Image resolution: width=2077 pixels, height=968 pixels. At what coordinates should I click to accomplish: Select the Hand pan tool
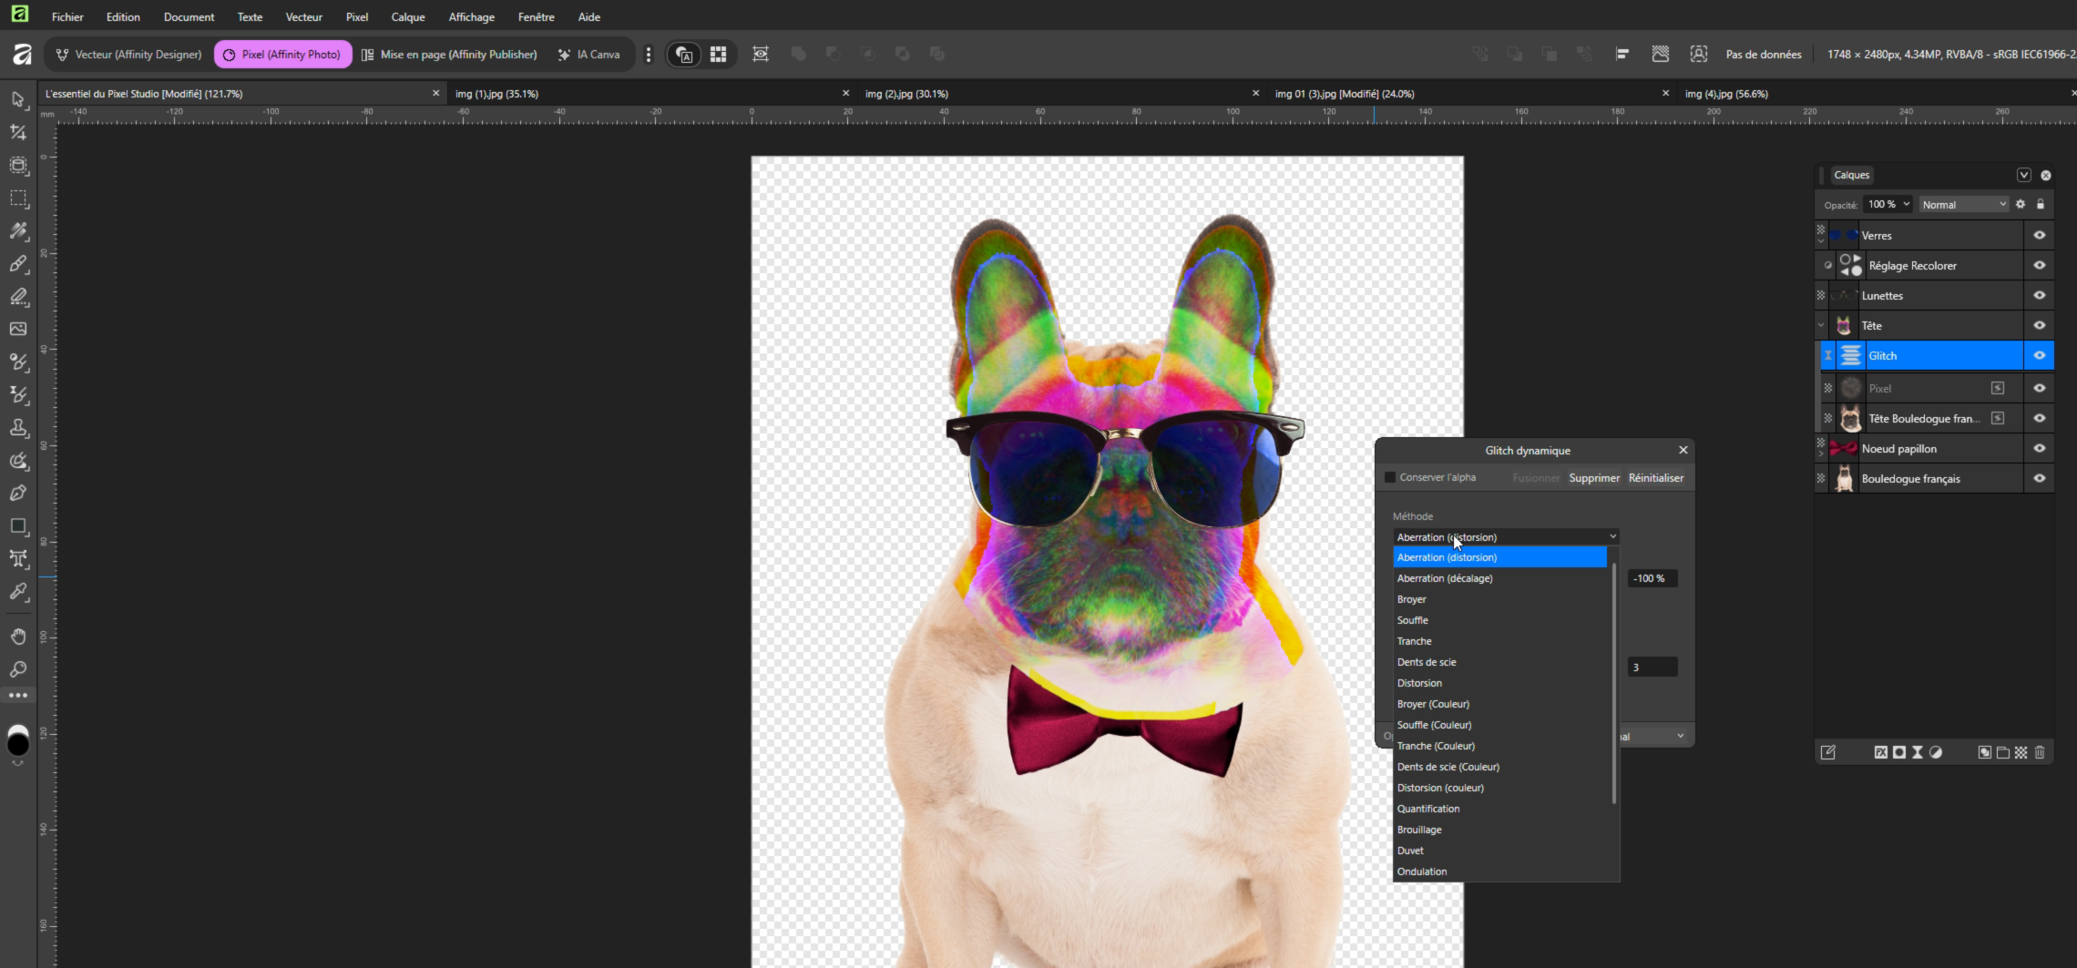(18, 636)
